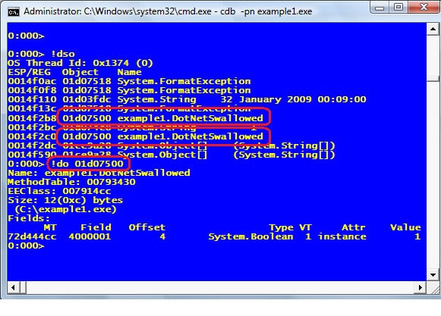This screenshot has width=441, height=316.
Task: Click the window title bar text
Action: [168, 12]
